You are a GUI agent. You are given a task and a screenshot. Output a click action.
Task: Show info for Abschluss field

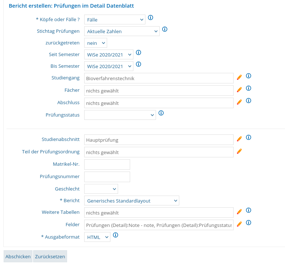[x=249, y=101]
